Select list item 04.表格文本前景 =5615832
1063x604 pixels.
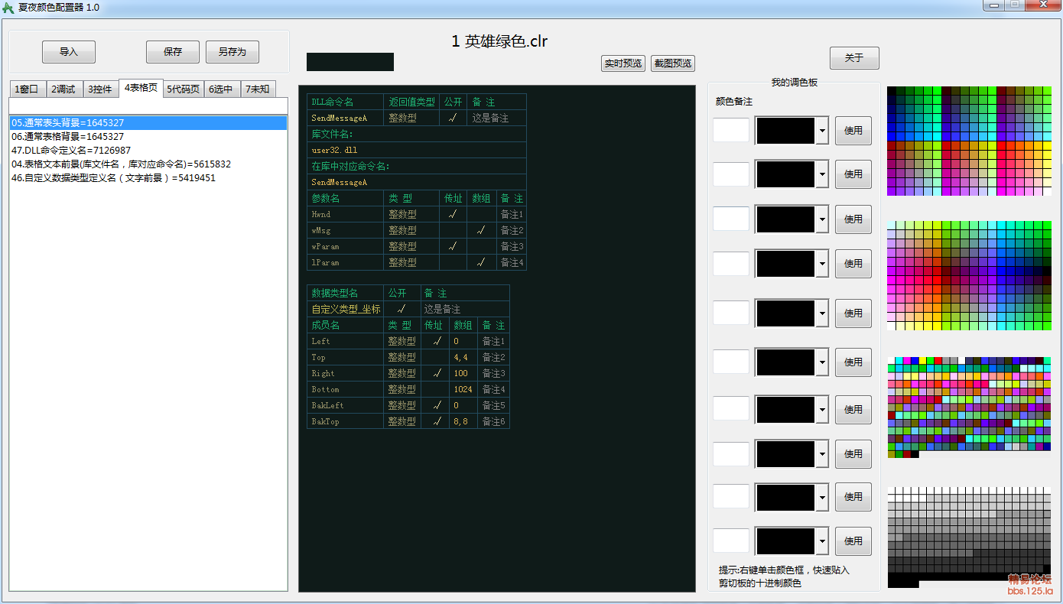(148, 164)
